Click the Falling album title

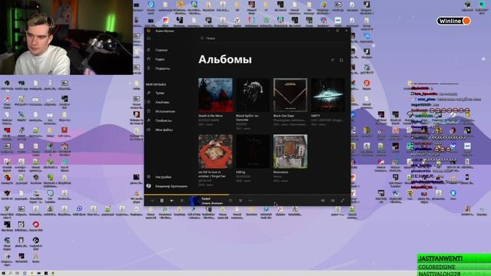coord(240,172)
